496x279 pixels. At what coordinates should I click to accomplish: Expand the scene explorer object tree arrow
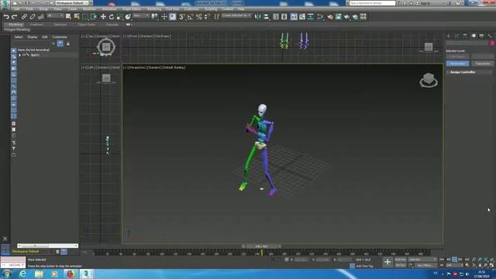(x=19, y=55)
